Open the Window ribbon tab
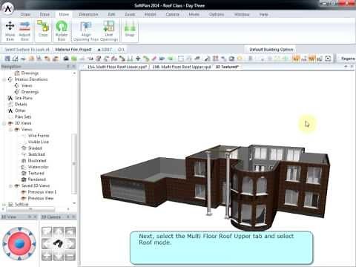 pos(242,14)
